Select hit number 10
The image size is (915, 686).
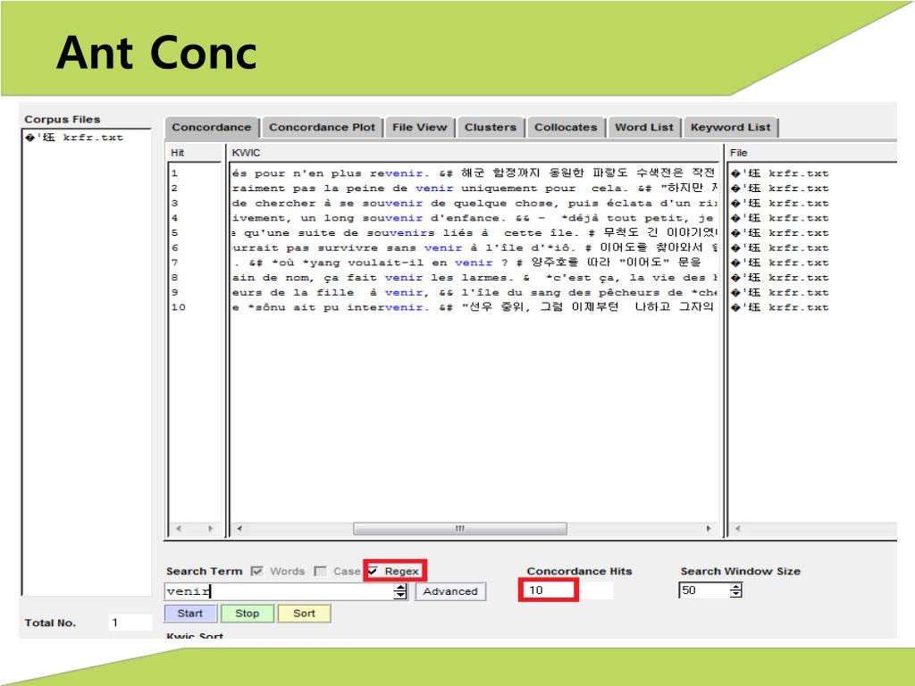179,307
